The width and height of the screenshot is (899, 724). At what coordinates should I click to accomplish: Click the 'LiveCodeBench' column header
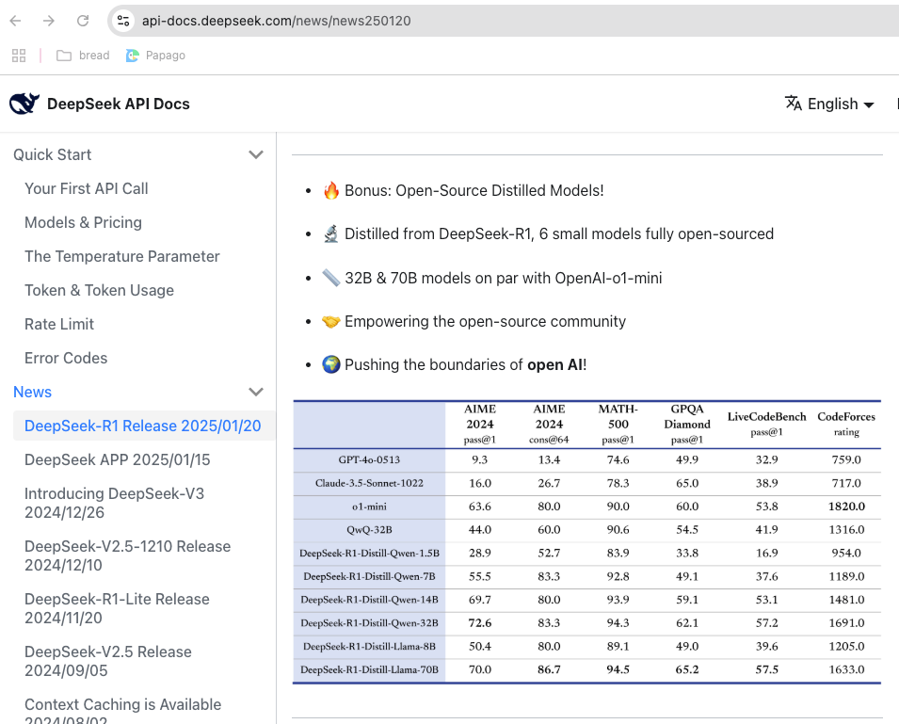coord(766,417)
